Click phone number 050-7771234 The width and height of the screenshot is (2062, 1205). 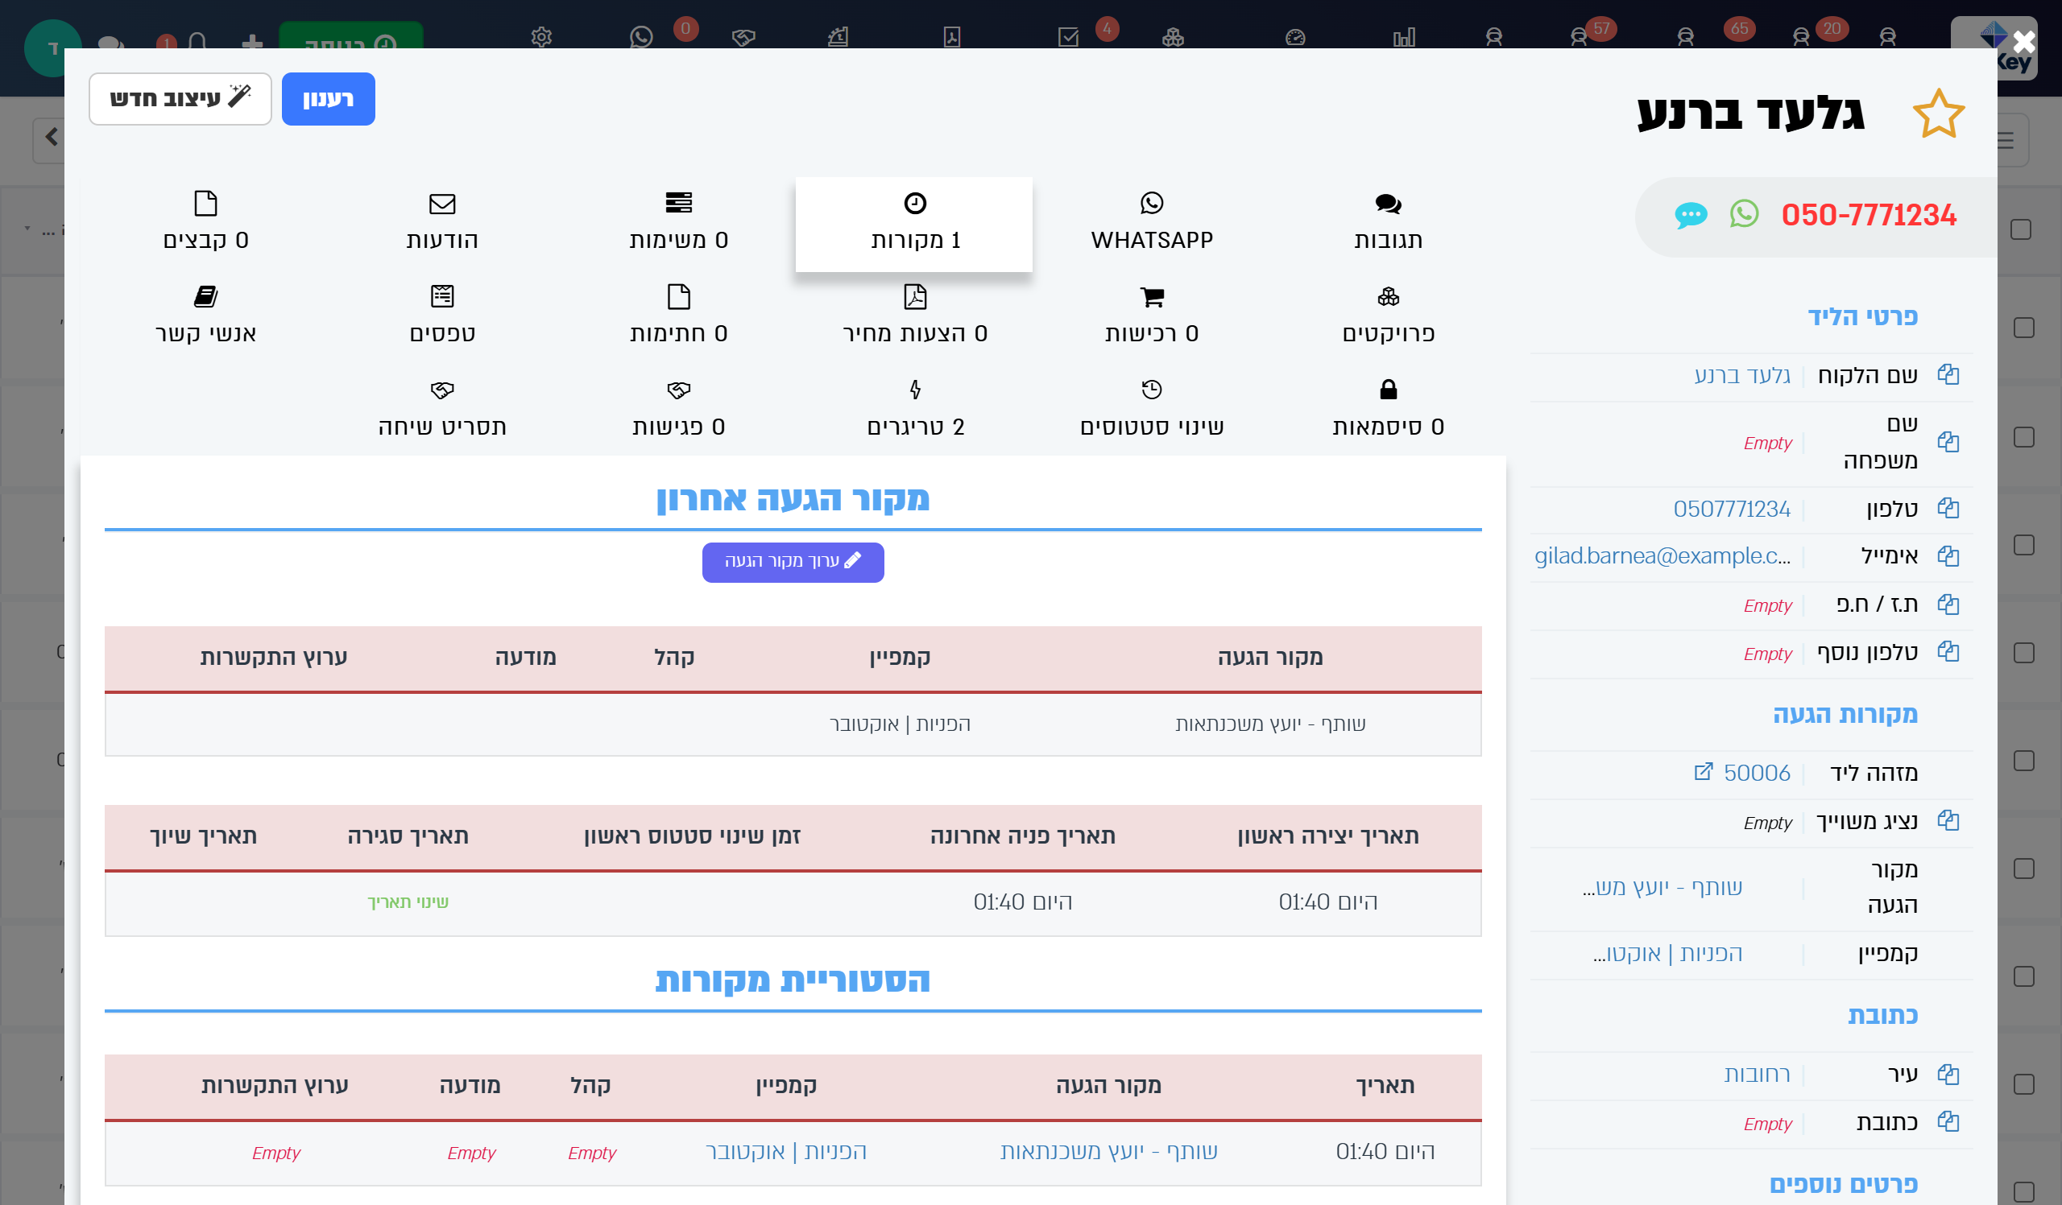tap(1868, 215)
